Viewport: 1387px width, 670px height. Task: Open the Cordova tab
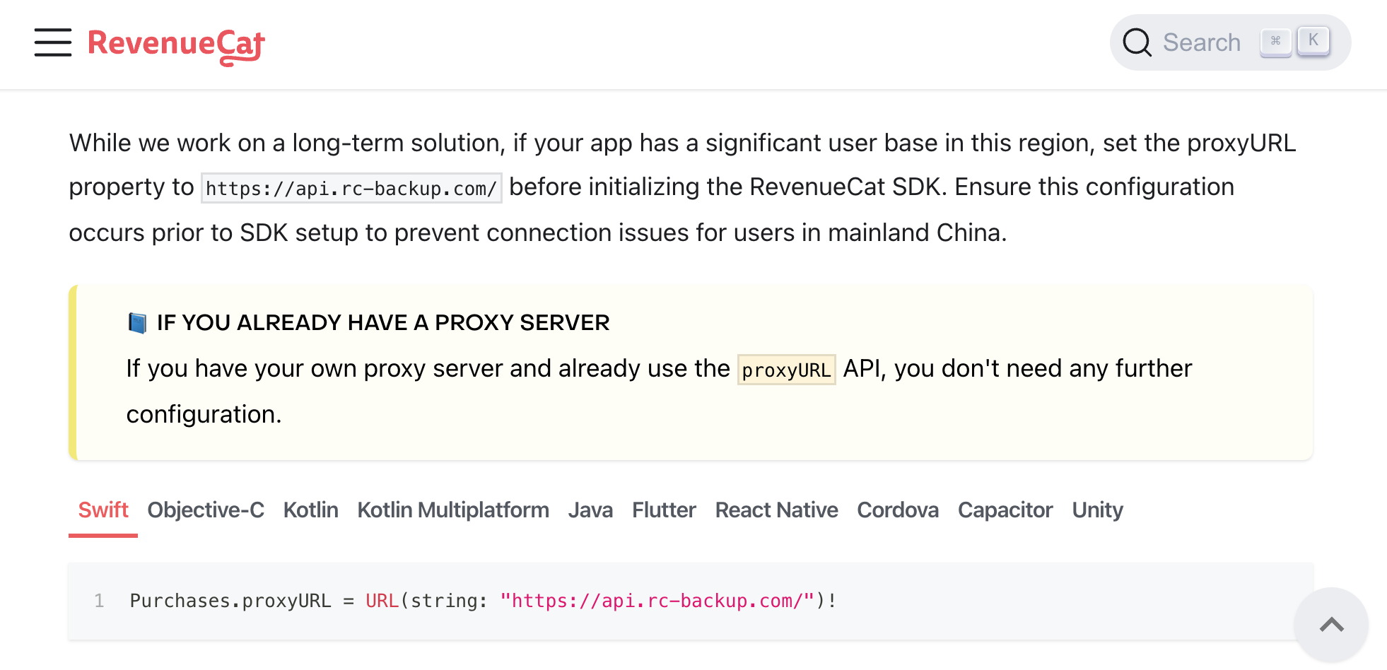(898, 510)
